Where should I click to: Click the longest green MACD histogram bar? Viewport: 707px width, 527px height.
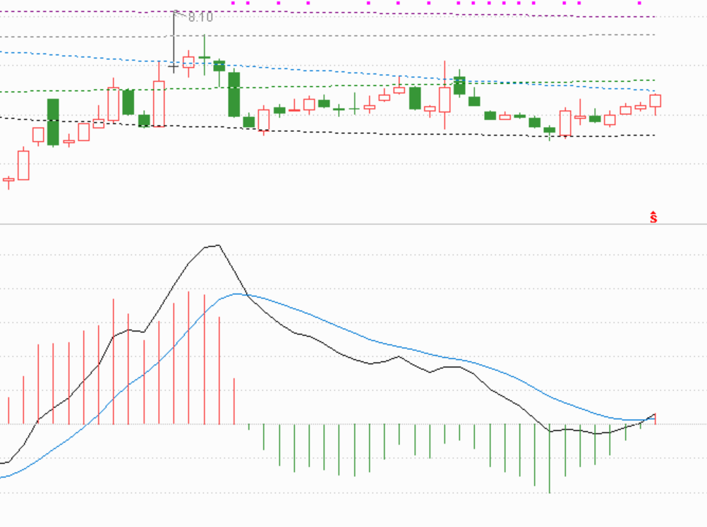pos(550,458)
